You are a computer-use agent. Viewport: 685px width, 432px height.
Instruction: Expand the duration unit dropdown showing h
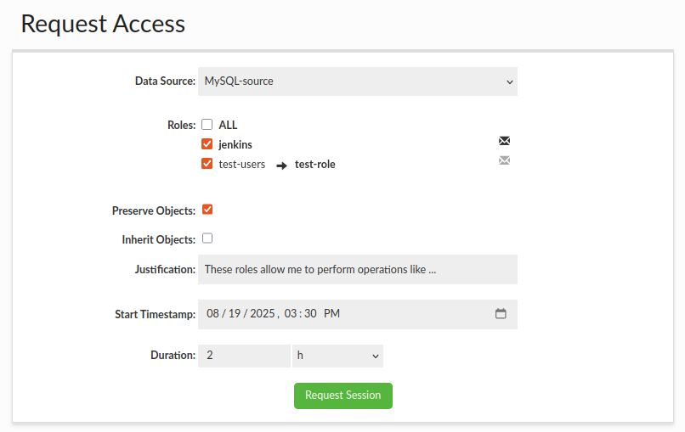(337, 356)
